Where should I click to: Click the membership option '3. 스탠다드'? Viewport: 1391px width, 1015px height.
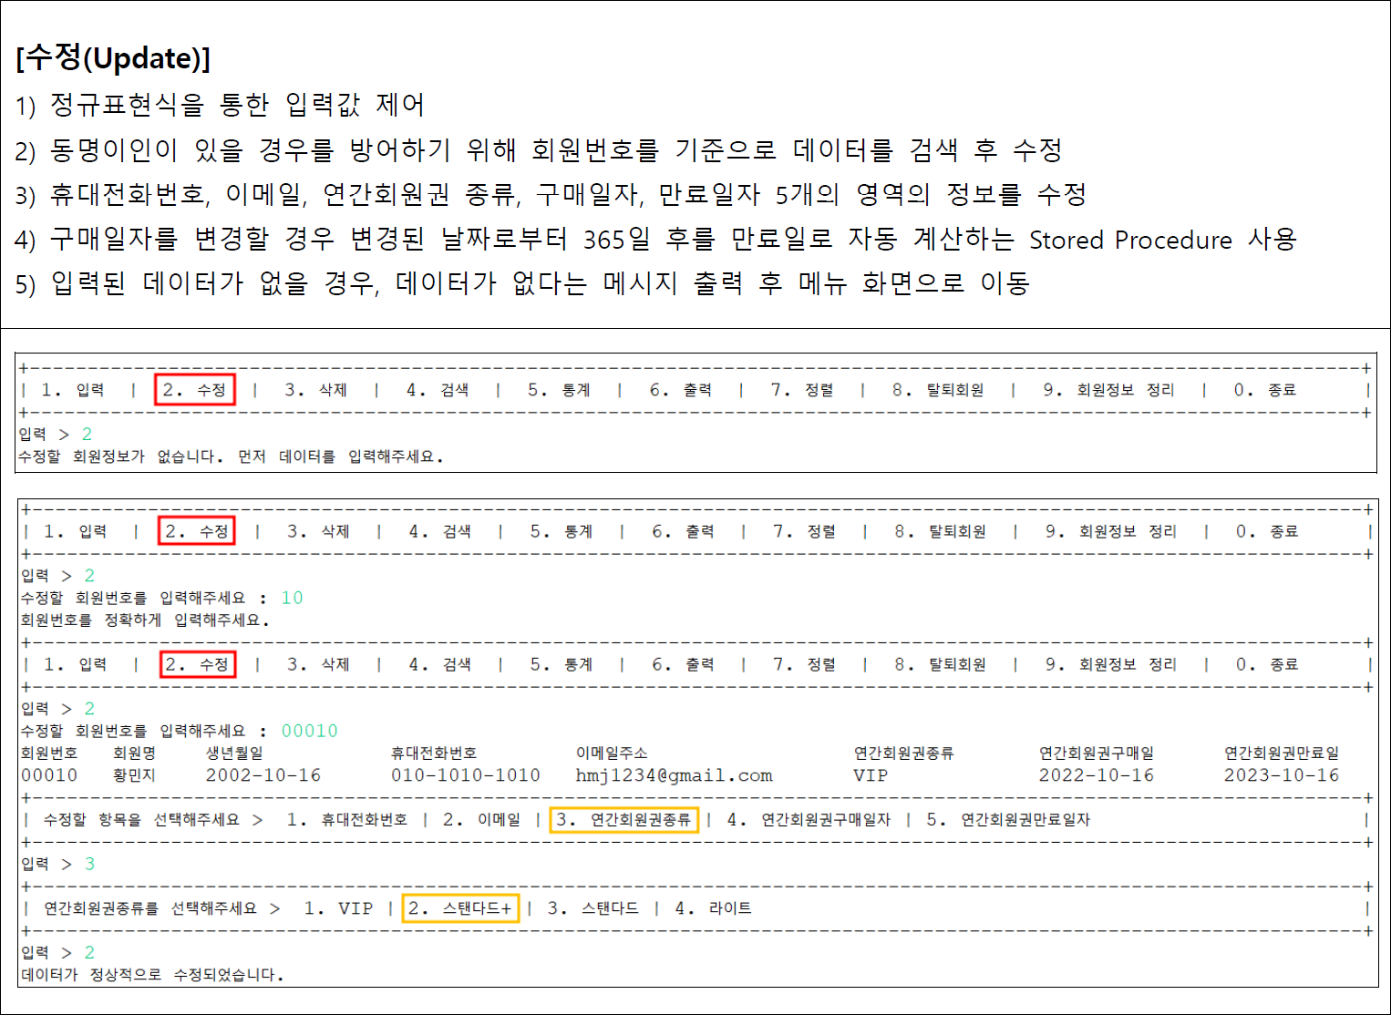tap(592, 908)
